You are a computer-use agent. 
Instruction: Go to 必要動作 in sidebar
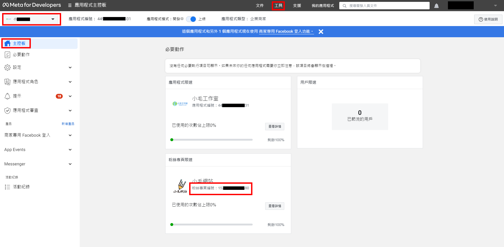(x=21, y=55)
